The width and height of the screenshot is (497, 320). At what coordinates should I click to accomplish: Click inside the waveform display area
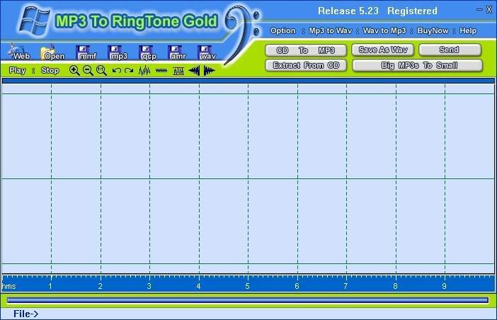(248, 178)
